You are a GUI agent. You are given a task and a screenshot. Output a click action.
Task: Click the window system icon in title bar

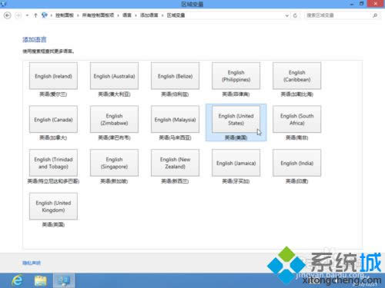pos(4,4)
